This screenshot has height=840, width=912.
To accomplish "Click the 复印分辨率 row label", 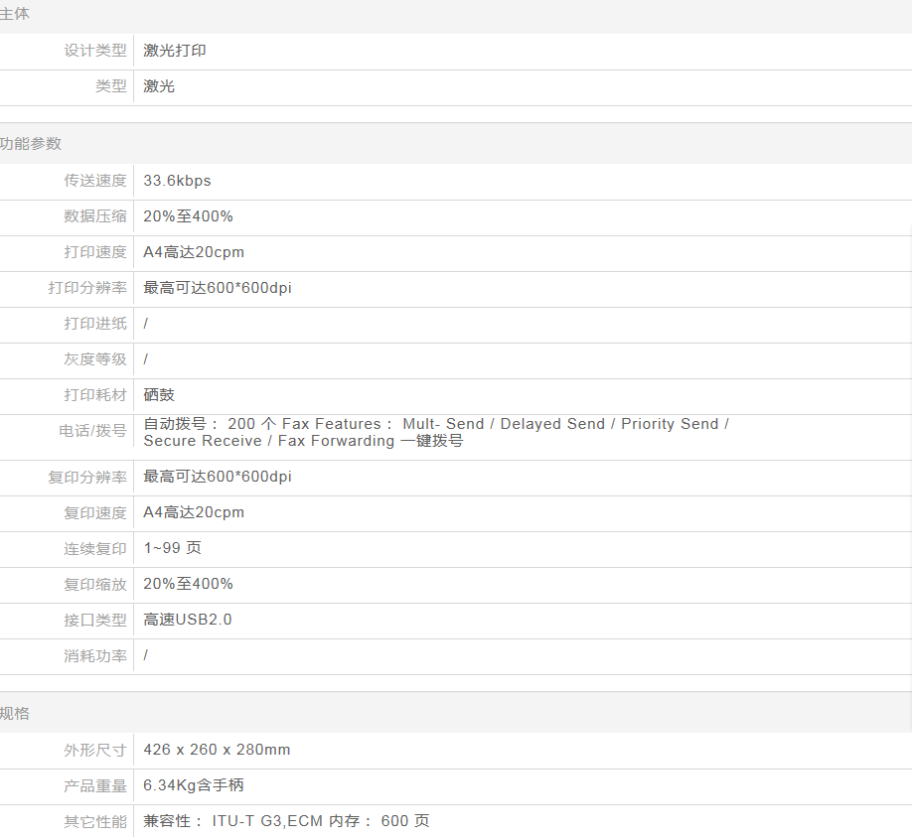I will [x=87, y=478].
